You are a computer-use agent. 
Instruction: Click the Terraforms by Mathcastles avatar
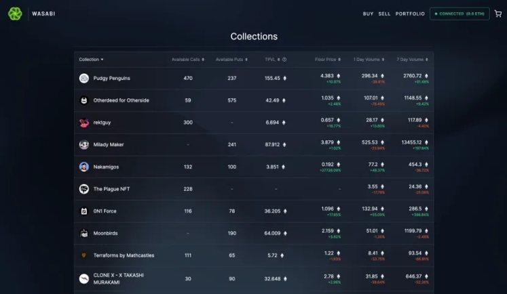coord(84,255)
